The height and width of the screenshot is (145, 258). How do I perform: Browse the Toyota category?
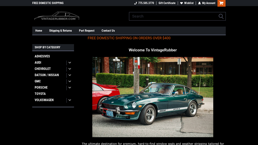[x=40, y=94]
